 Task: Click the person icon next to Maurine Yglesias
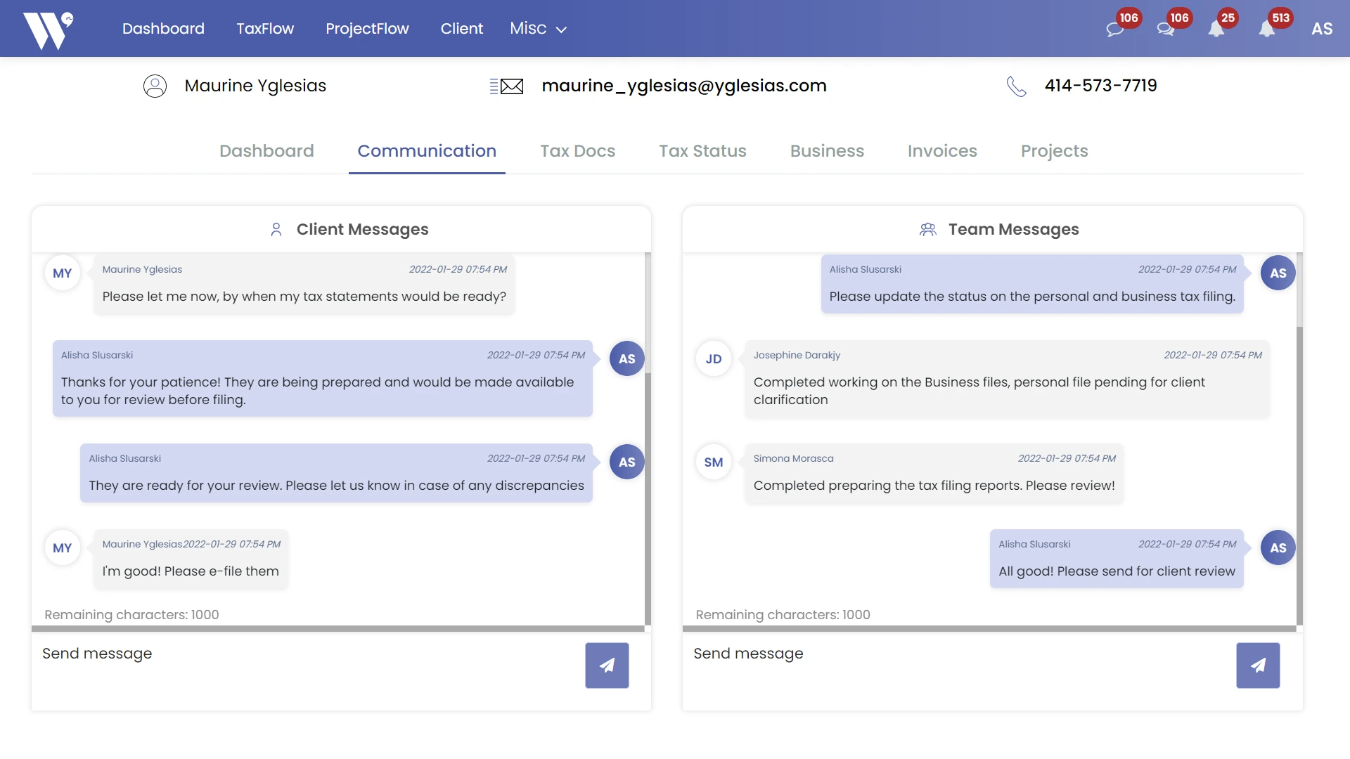point(155,86)
